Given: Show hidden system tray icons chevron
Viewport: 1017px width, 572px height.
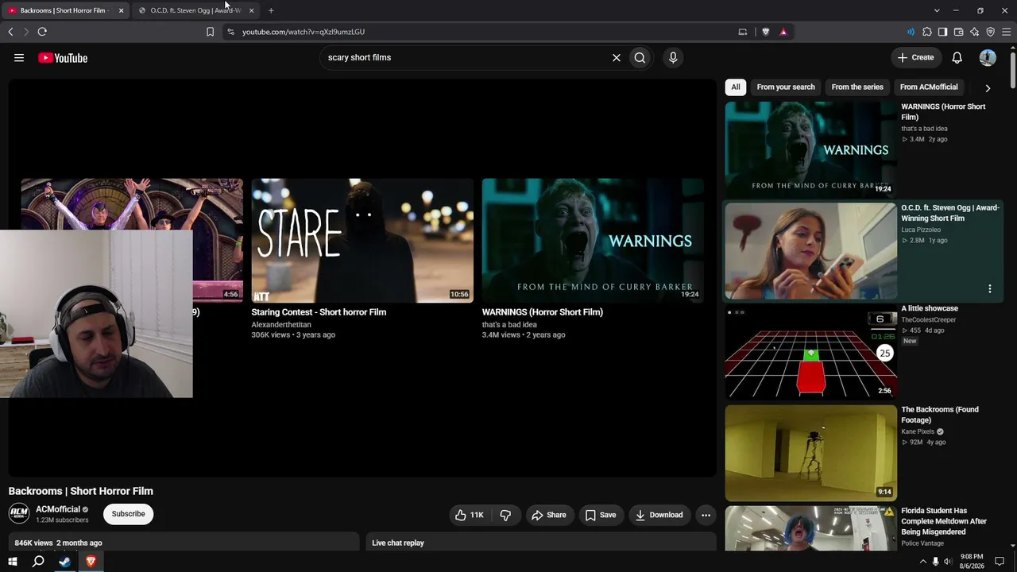Looking at the screenshot, I should 922,562.
